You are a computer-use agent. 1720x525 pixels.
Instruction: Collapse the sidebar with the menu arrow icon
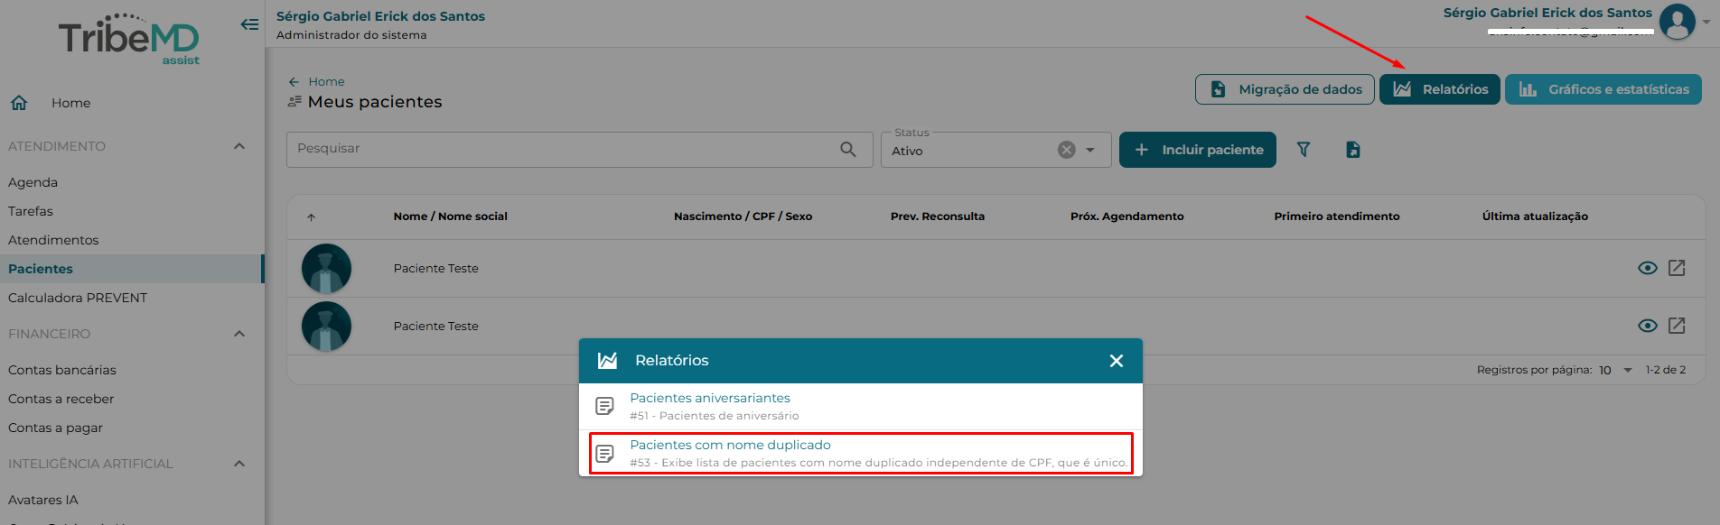point(249,24)
